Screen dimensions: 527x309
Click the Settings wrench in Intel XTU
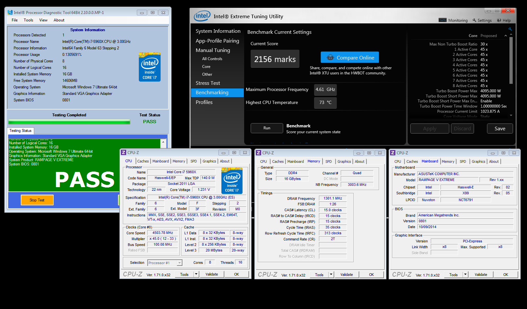click(x=474, y=20)
